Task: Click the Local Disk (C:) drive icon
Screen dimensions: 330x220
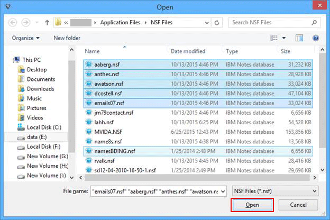Action: tap(21, 127)
